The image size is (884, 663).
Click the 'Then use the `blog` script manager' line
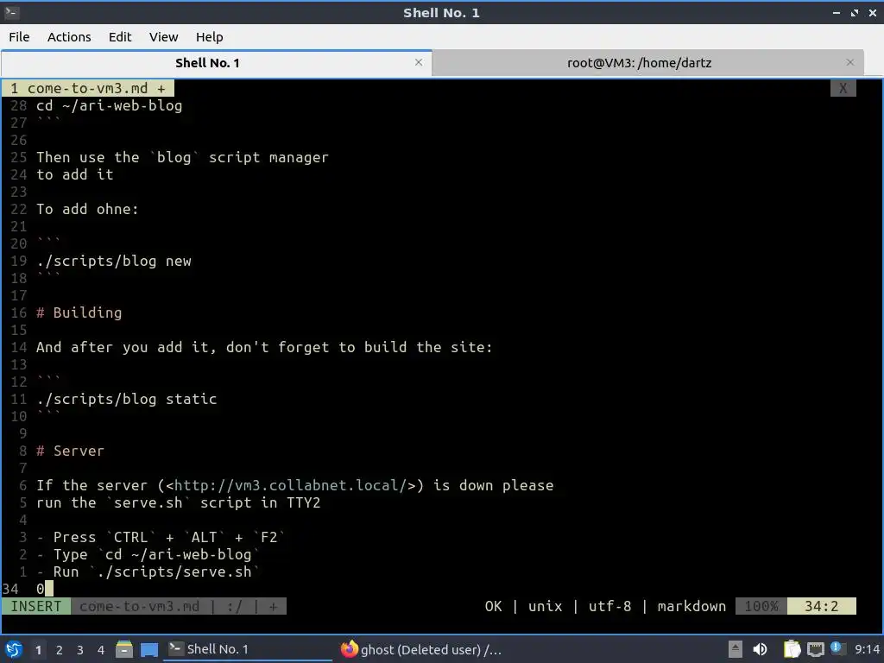coord(182,157)
